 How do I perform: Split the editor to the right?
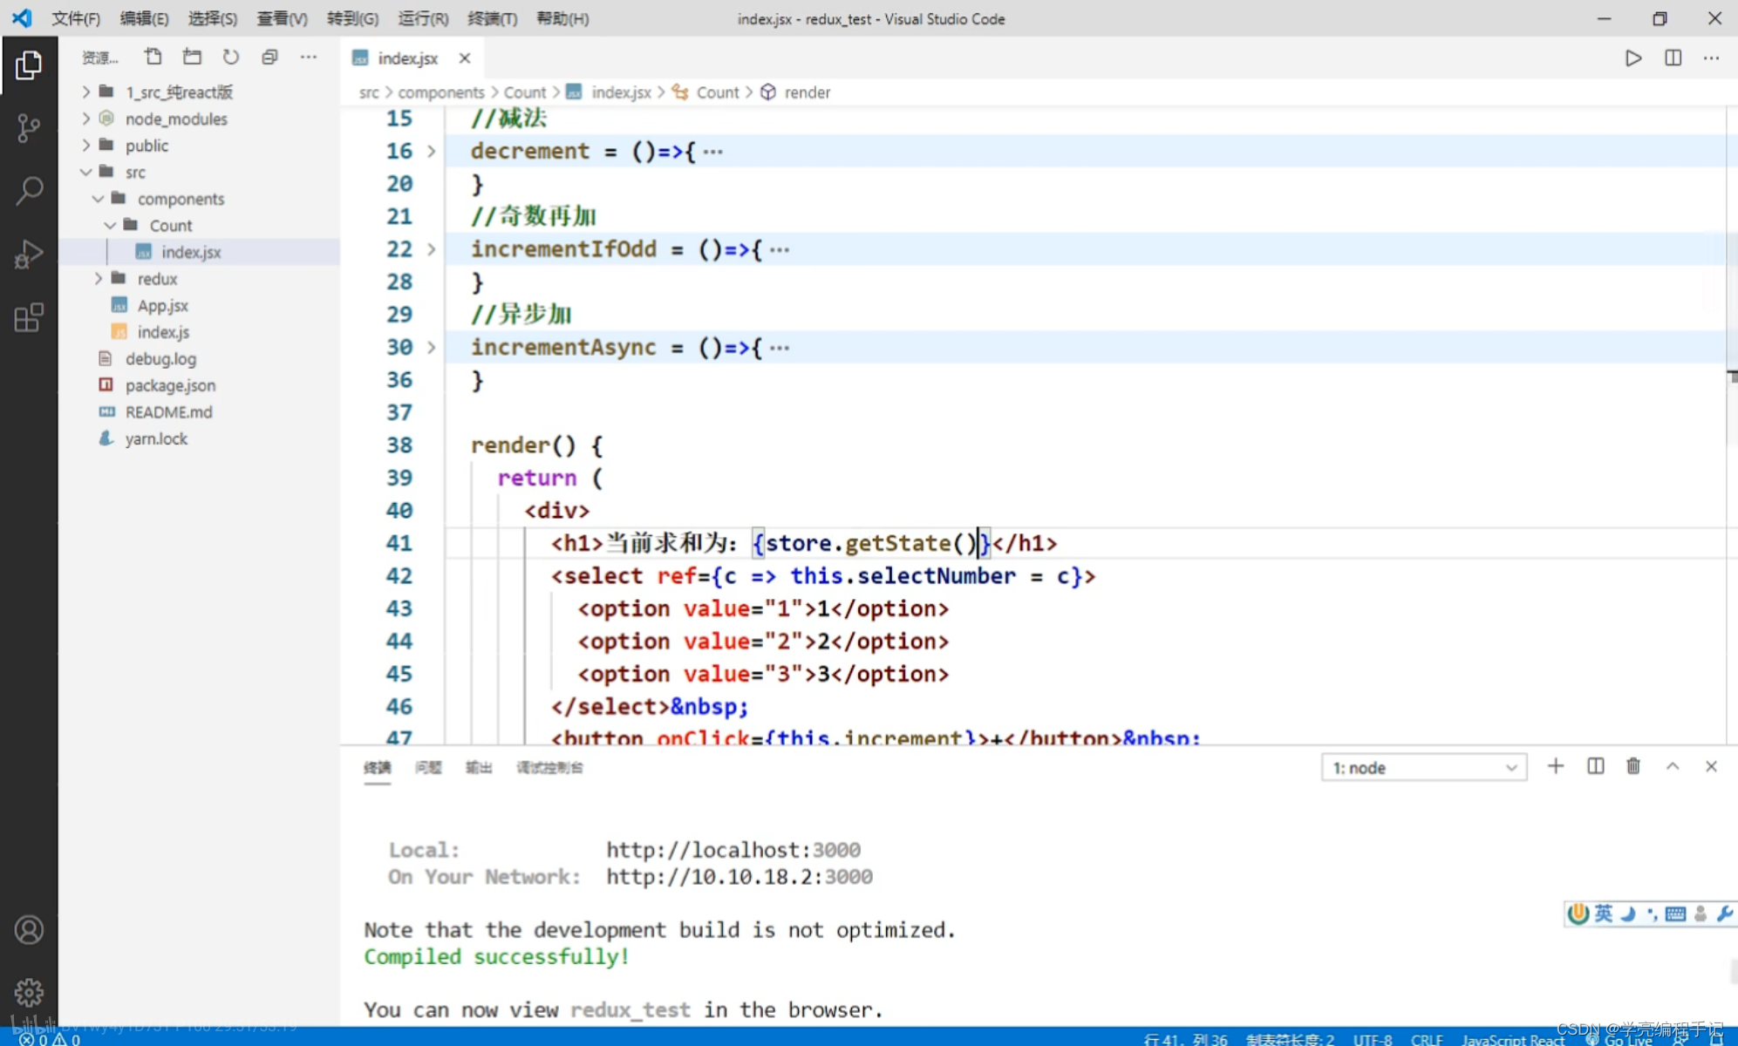pyautogui.click(x=1673, y=58)
